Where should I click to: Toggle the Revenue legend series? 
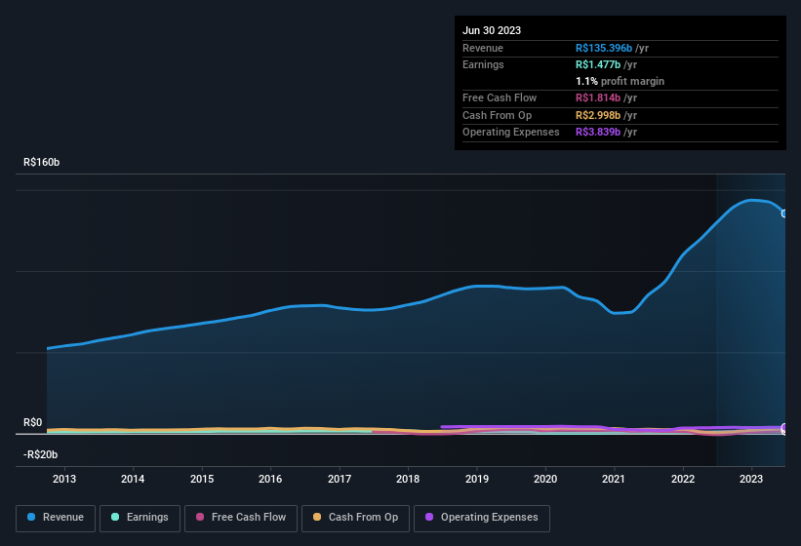point(56,518)
